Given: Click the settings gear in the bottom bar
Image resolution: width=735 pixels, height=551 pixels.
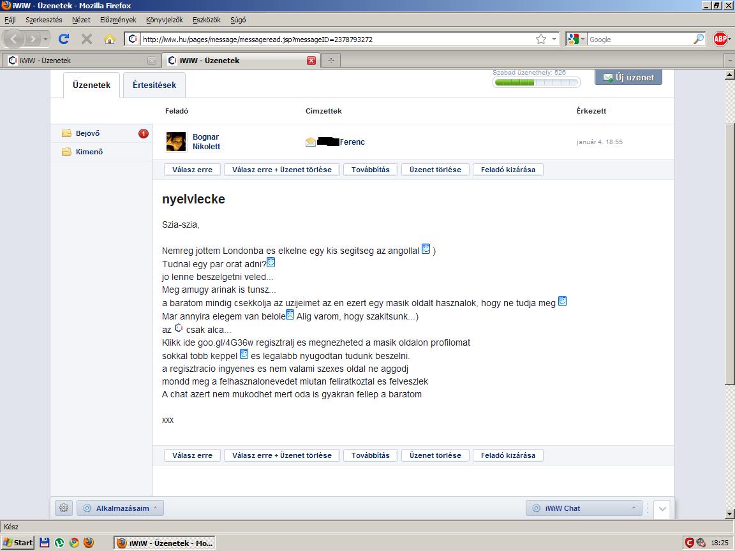Looking at the screenshot, I should click(64, 508).
